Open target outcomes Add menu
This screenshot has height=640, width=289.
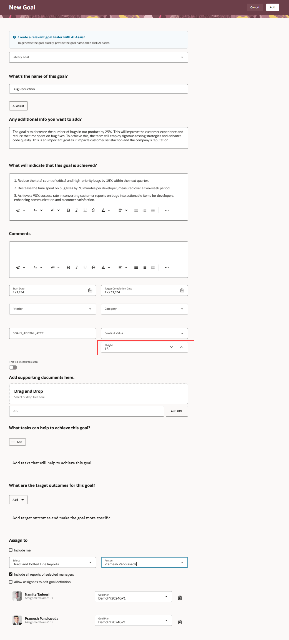pos(18,500)
